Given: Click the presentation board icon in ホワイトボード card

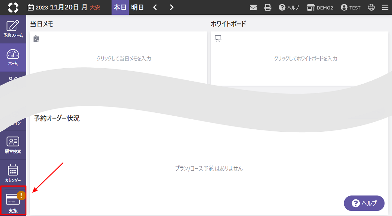Looking at the screenshot, I should pyautogui.click(x=218, y=39).
